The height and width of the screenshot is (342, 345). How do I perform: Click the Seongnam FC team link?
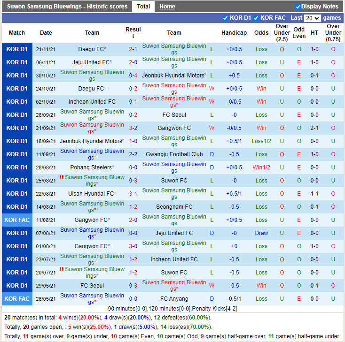pyautogui.click(x=174, y=207)
